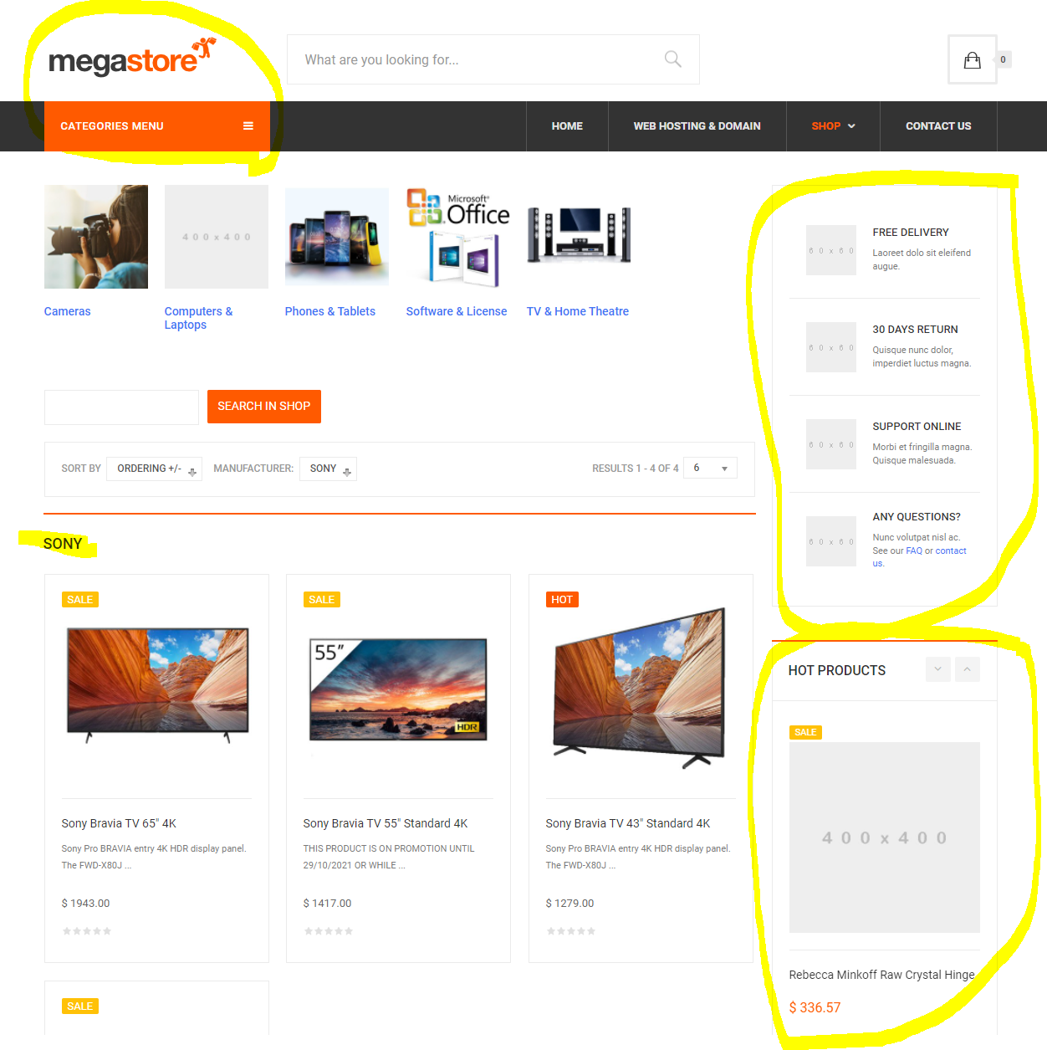
Task: Click the Rebecca Minkoff product placeholder image
Action: [885, 837]
